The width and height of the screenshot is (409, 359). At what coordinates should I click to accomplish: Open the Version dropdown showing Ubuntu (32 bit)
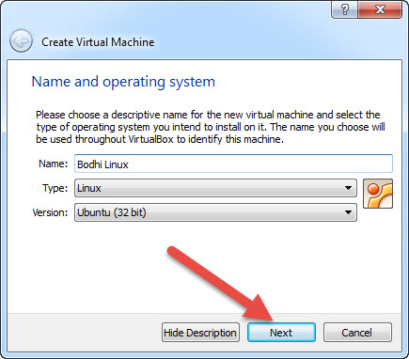click(215, 212)
